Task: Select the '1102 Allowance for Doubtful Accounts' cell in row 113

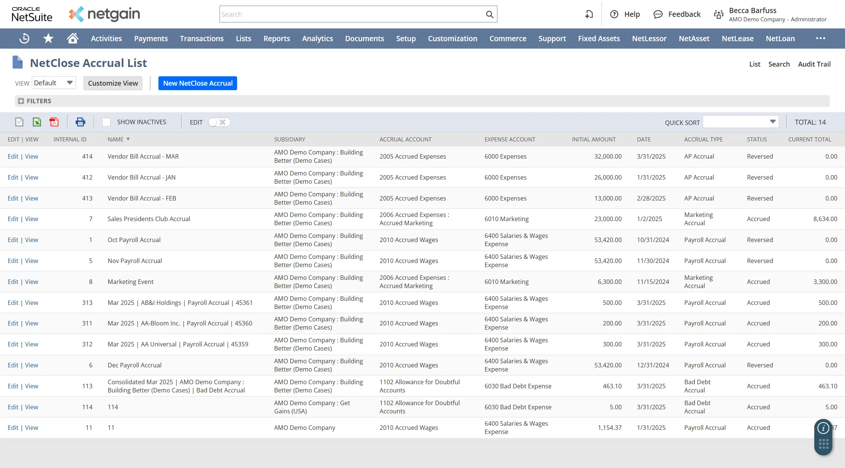Action: pos(420,386)
